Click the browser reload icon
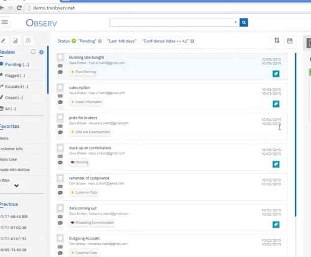 [19, 8]
